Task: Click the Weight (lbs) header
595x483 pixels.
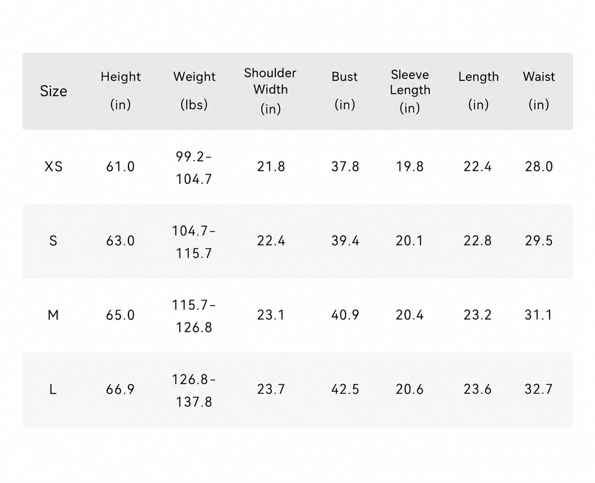Action: point(194,90)
